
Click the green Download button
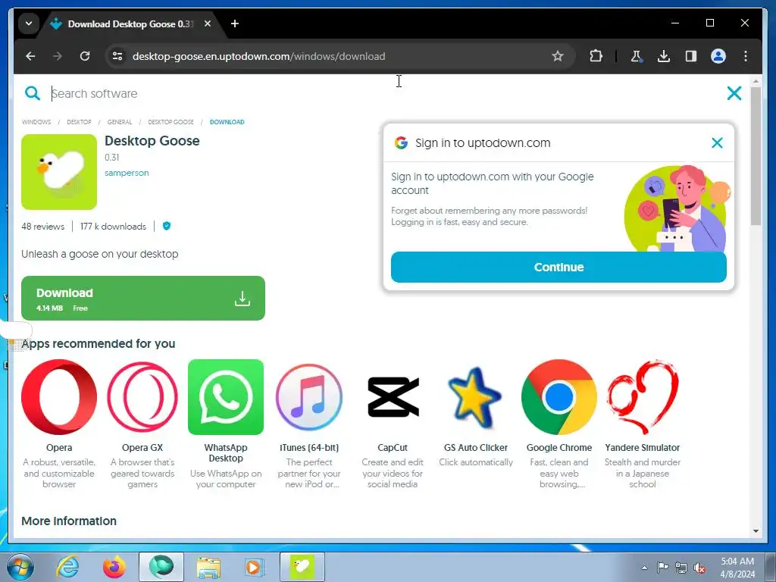point(143,298)
